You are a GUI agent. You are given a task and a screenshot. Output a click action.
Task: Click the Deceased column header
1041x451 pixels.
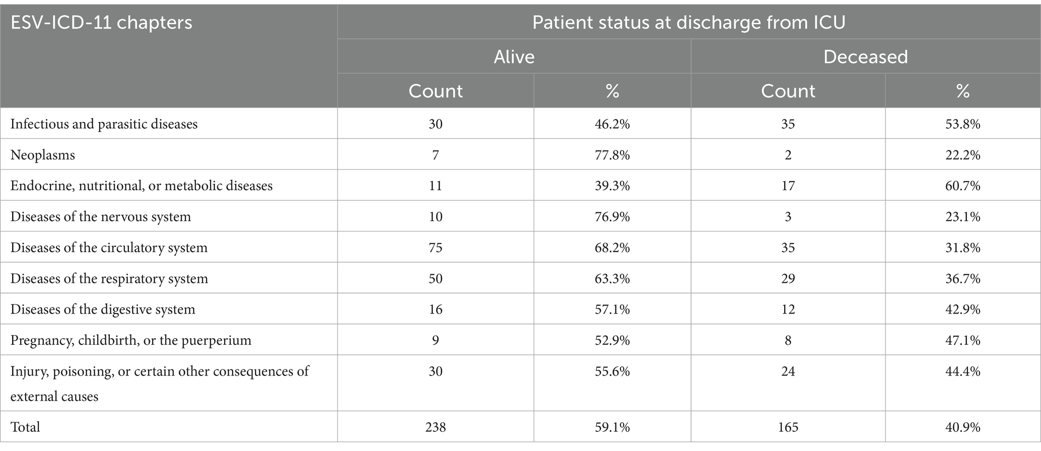pos(865,56)
